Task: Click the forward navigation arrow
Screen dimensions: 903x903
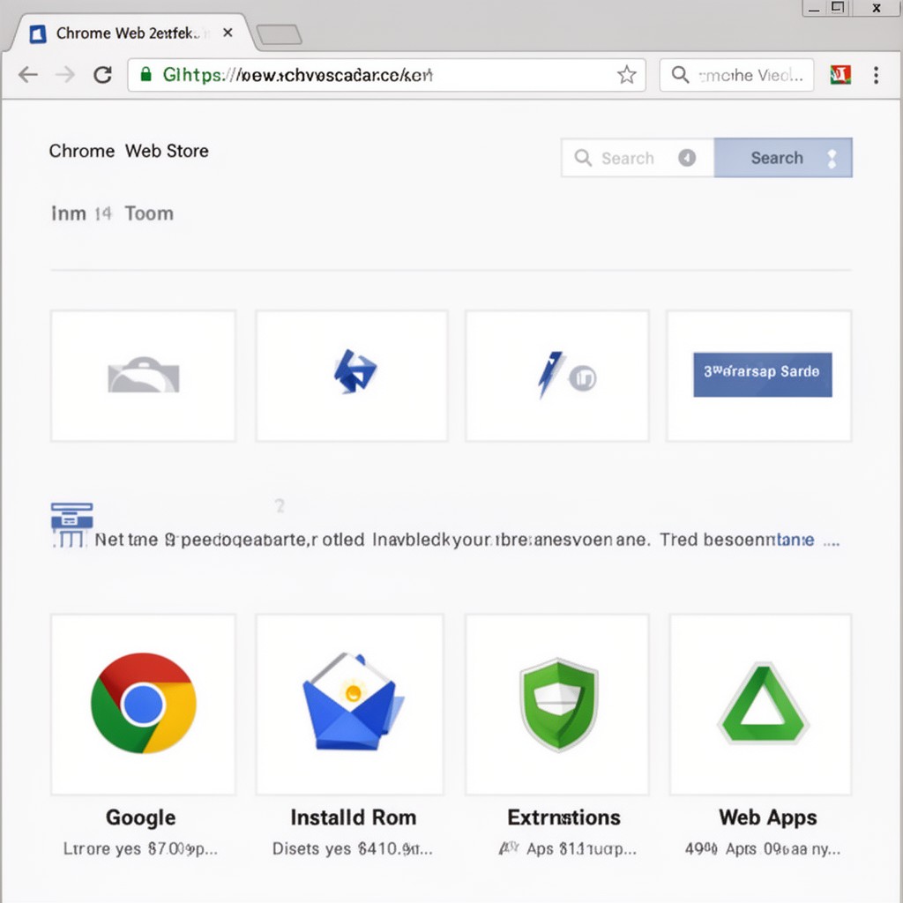Action: click(65, 75)
